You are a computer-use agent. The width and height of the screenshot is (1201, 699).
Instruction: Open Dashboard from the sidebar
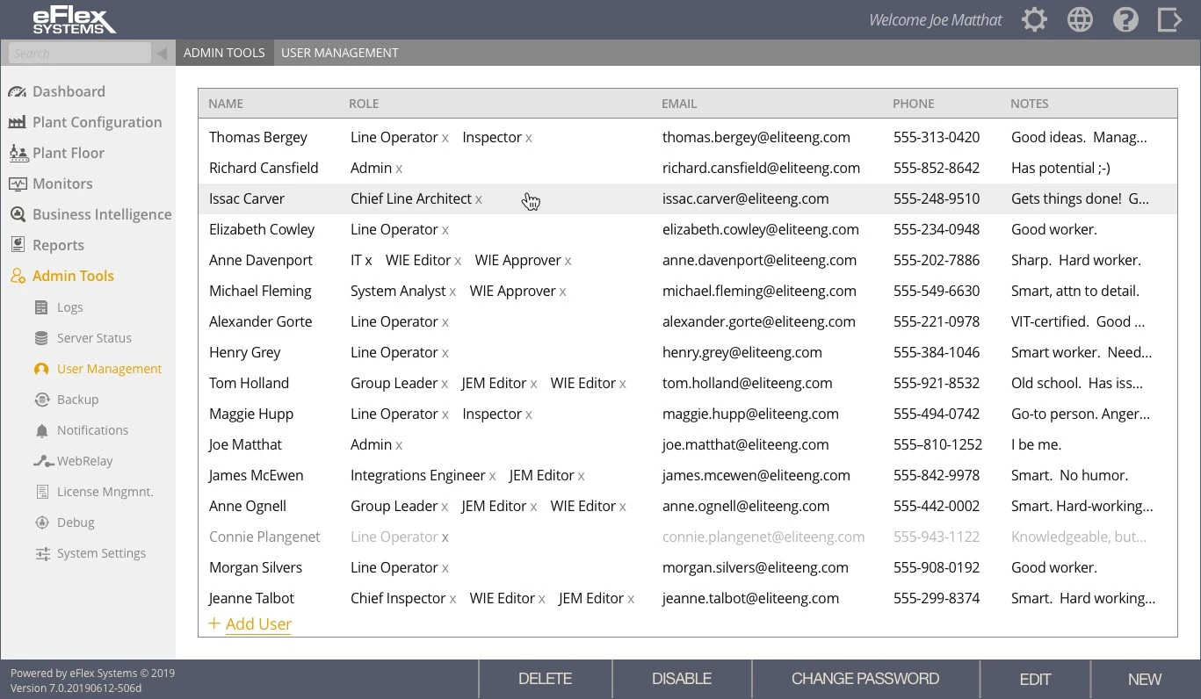(x=69, y=91)
